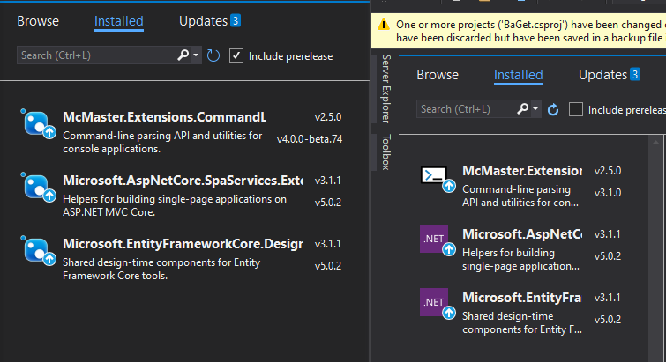Click 'Helpers for building' description in right panel

520,260
